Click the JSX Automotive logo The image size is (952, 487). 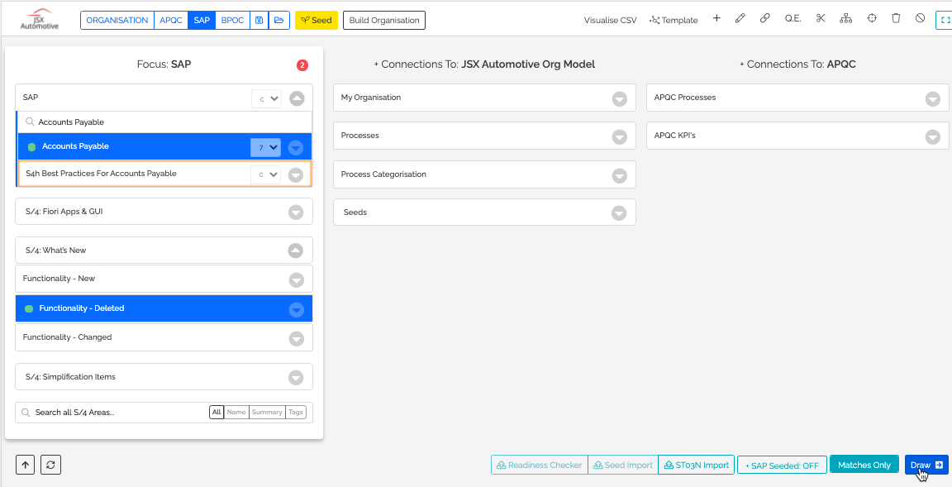pyautogui.click(x=40, y=19)
